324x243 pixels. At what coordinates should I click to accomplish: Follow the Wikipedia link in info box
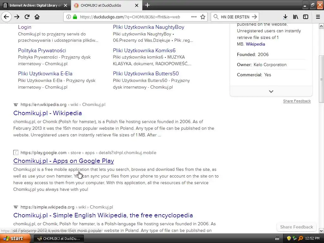(x=255, y=44)
